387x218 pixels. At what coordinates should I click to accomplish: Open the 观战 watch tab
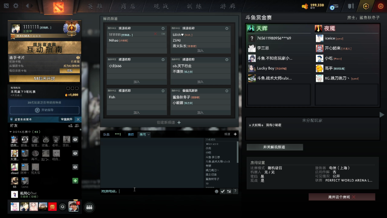(161, 6)
